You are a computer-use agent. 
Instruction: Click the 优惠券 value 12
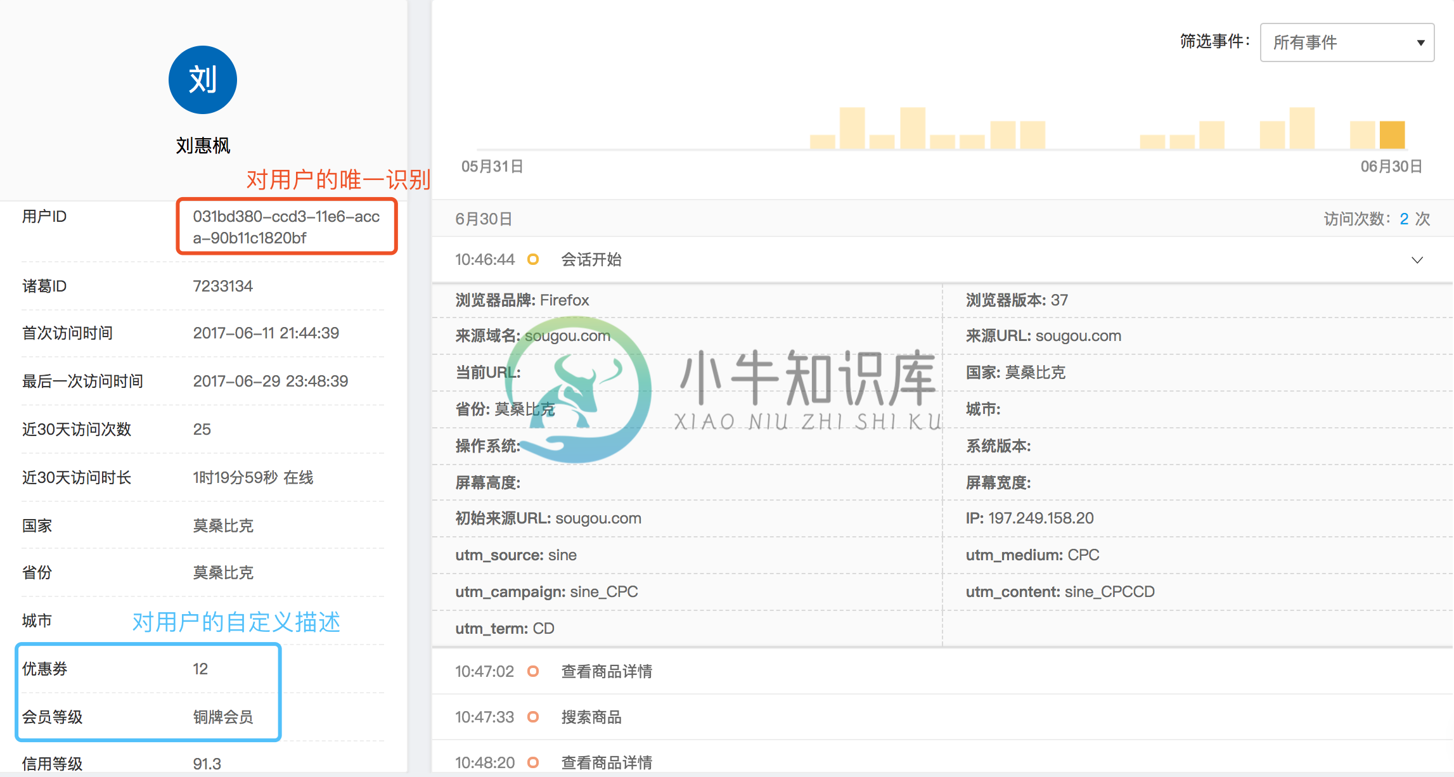coord(200,669)
